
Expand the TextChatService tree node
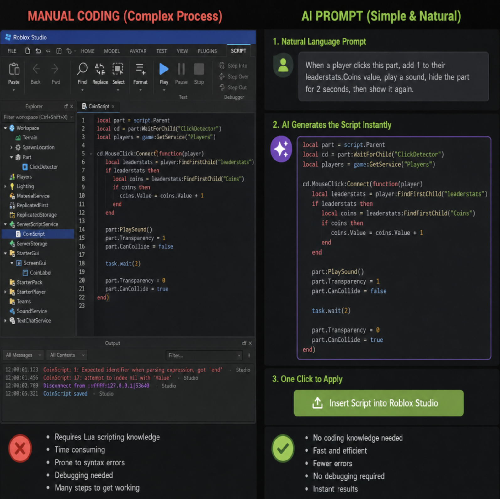(5, 321)
